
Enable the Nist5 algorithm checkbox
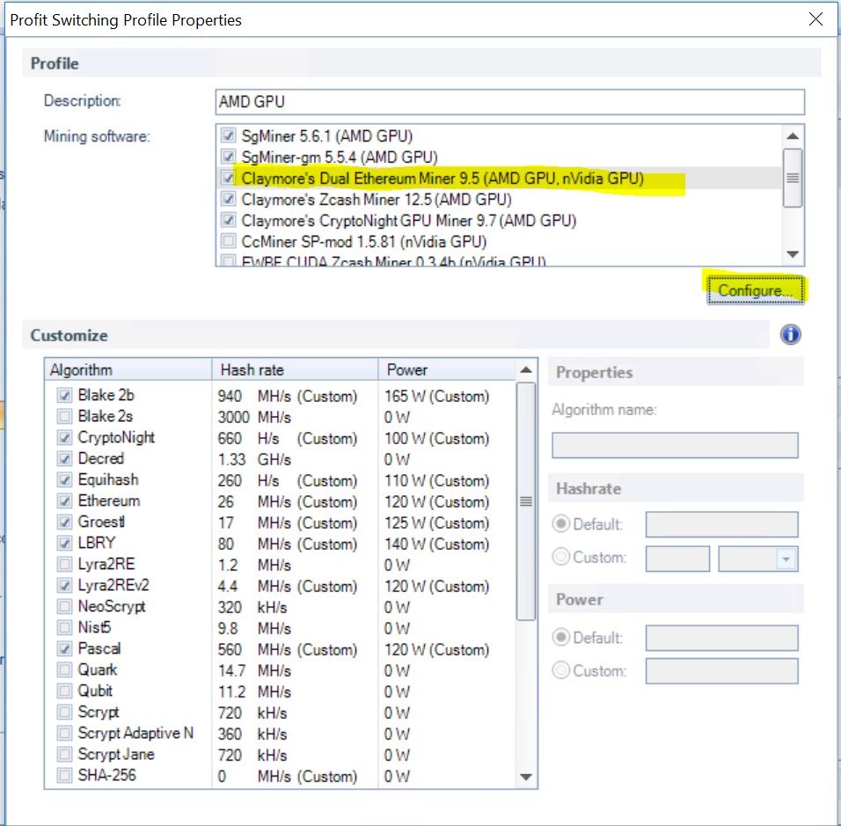pos(64,627)
